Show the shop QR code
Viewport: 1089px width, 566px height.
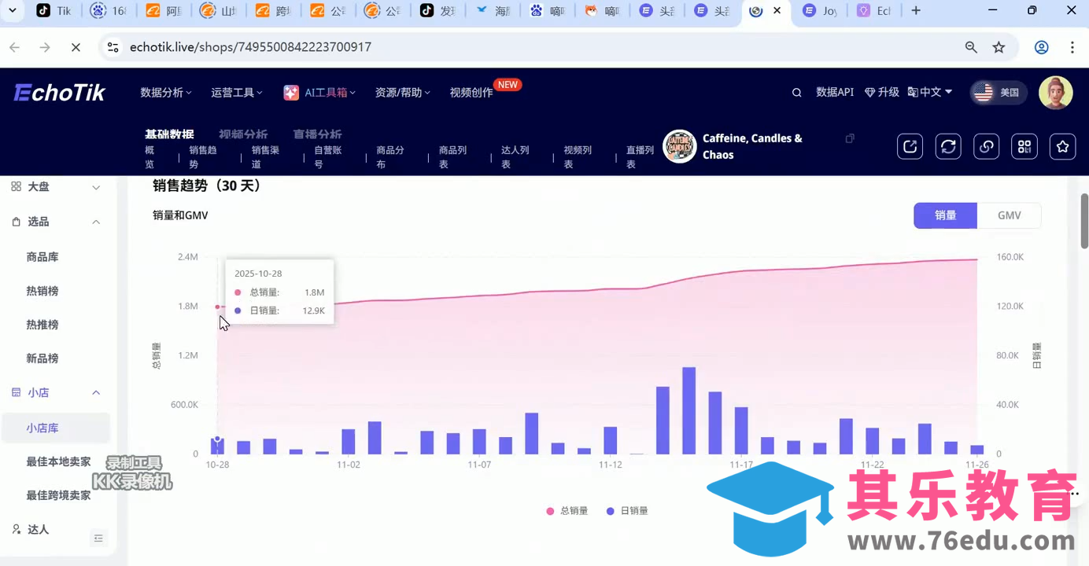pos(1024,146)
